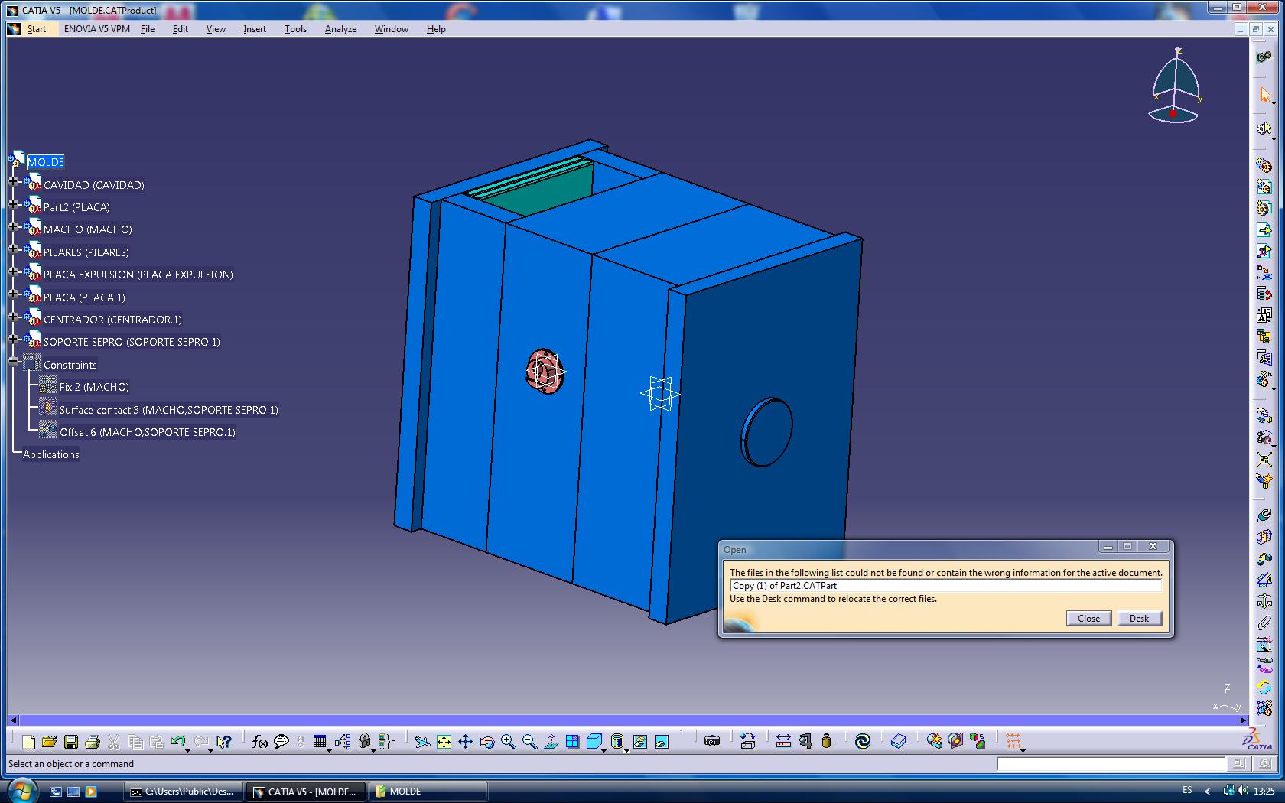
Task: Open the Analyze menu
Action: pyautogui.click(x=340, y=29)
